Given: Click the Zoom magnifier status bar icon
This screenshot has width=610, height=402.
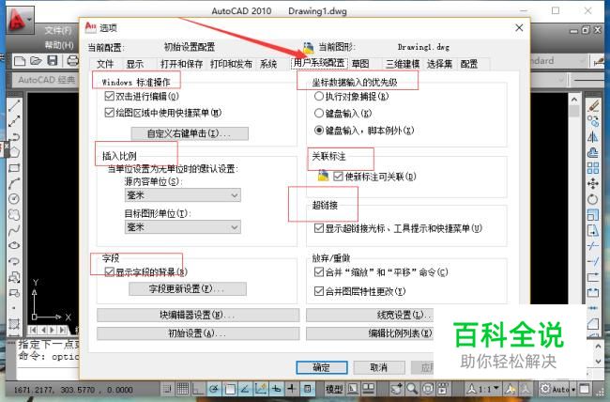Looking at the screenshot, I should pyautogui.click(x=412, y=388).
